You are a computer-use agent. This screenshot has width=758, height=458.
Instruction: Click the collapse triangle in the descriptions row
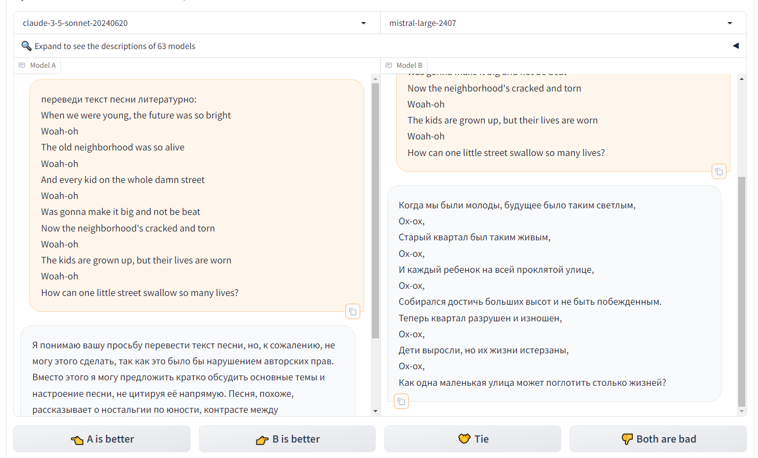pos(735,46)
